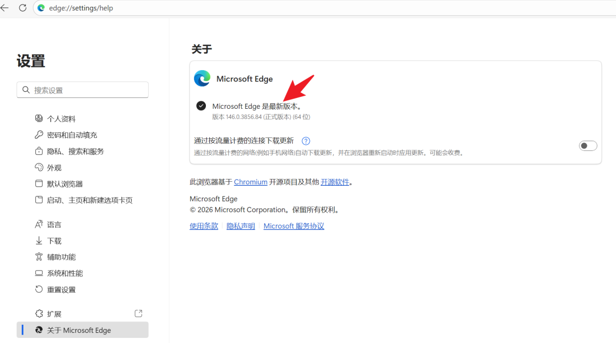Click the 个人资料 profile icon
616x343 pixels.
pos(39,118)
